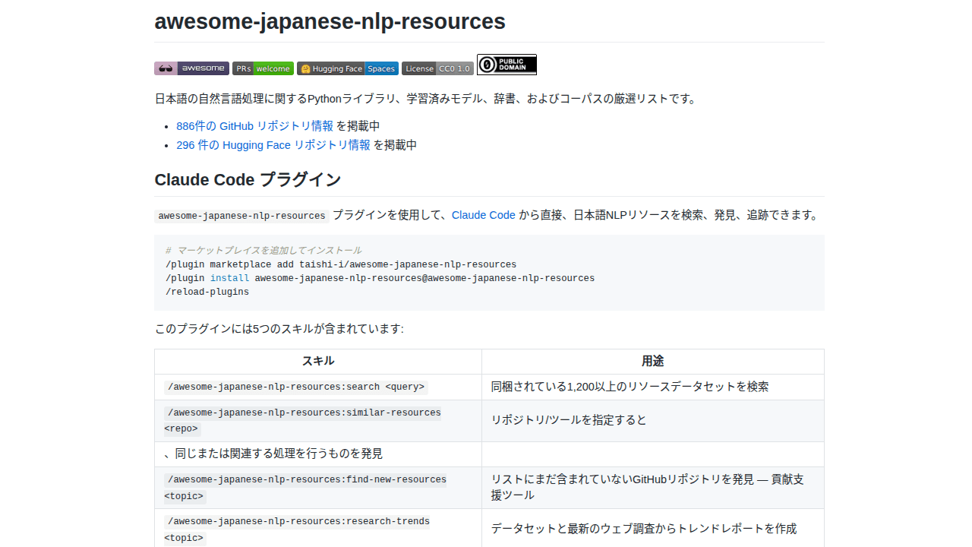Click the code comment マーケットプレイスを追加してインストール

pos(264,251)
